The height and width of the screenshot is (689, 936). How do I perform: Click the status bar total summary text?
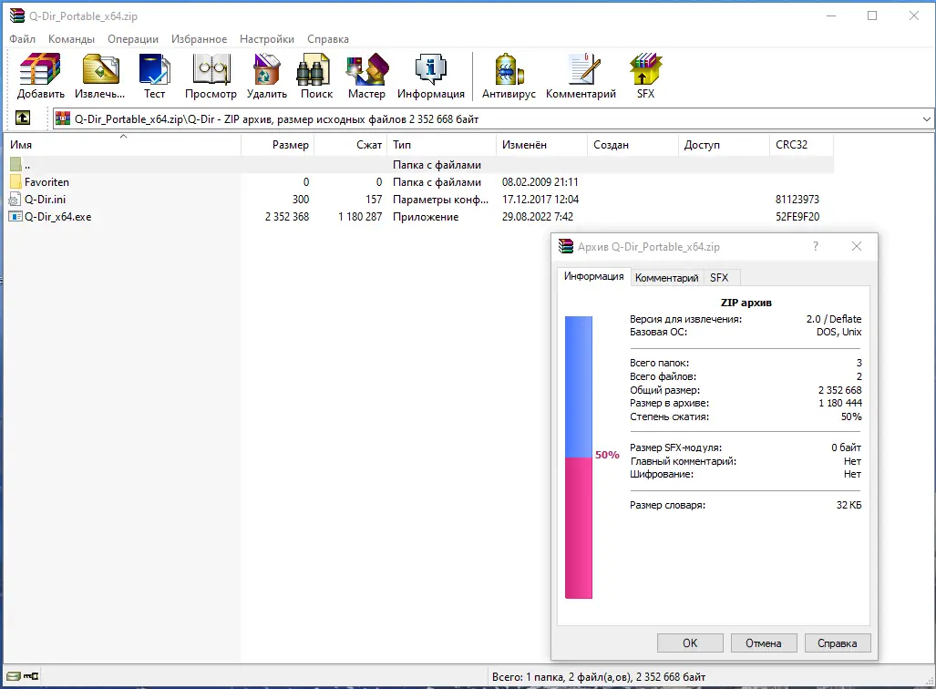coord(599,677)
